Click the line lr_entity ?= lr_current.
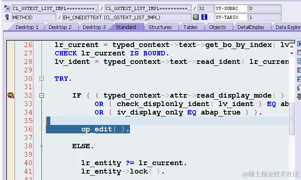Image resolution: width=301 pixels, height=180 pixels. 134,163
